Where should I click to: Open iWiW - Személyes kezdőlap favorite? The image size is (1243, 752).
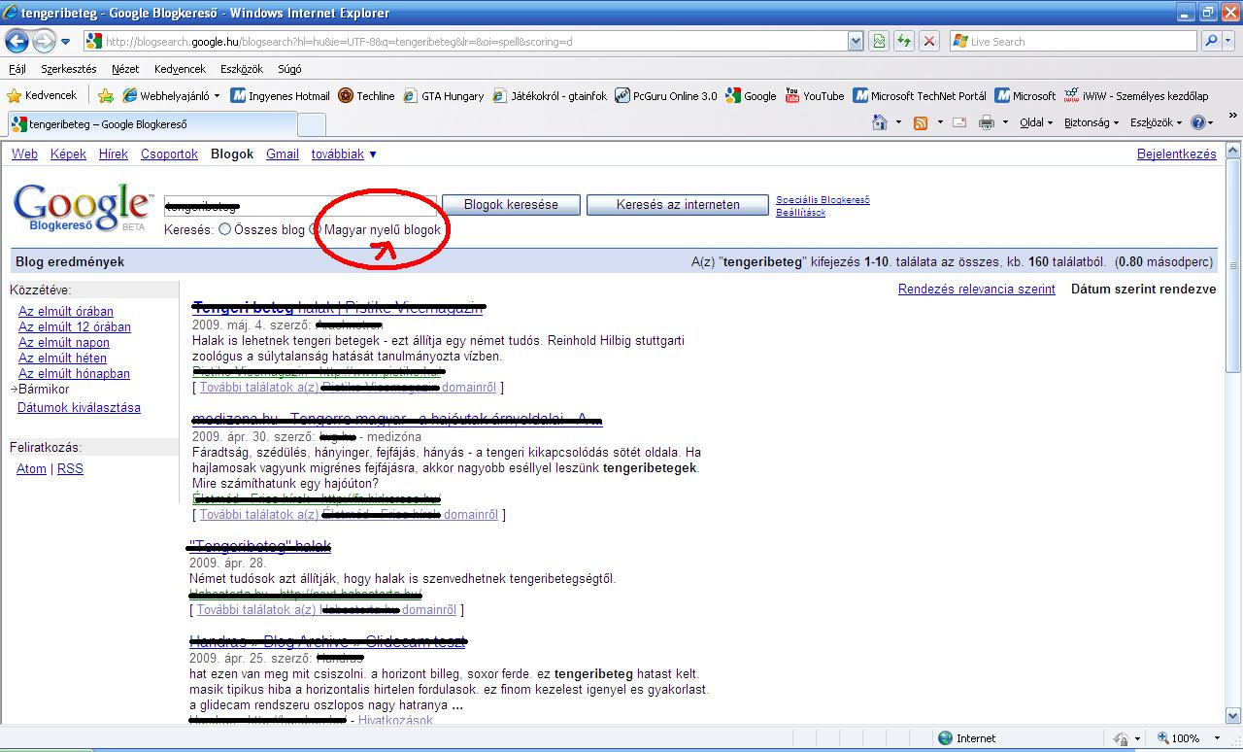pos(1136,95)
